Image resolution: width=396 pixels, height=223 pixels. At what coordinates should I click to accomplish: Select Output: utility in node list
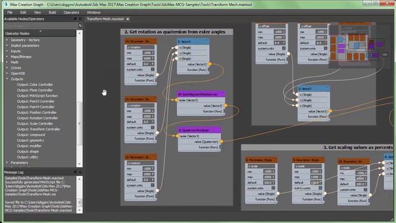pyautogui.click(x=27, y=157)
